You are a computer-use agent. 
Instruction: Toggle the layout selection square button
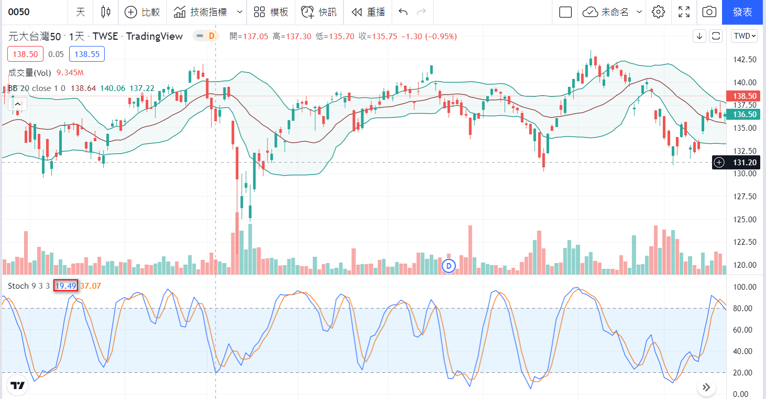click(565, 12)
